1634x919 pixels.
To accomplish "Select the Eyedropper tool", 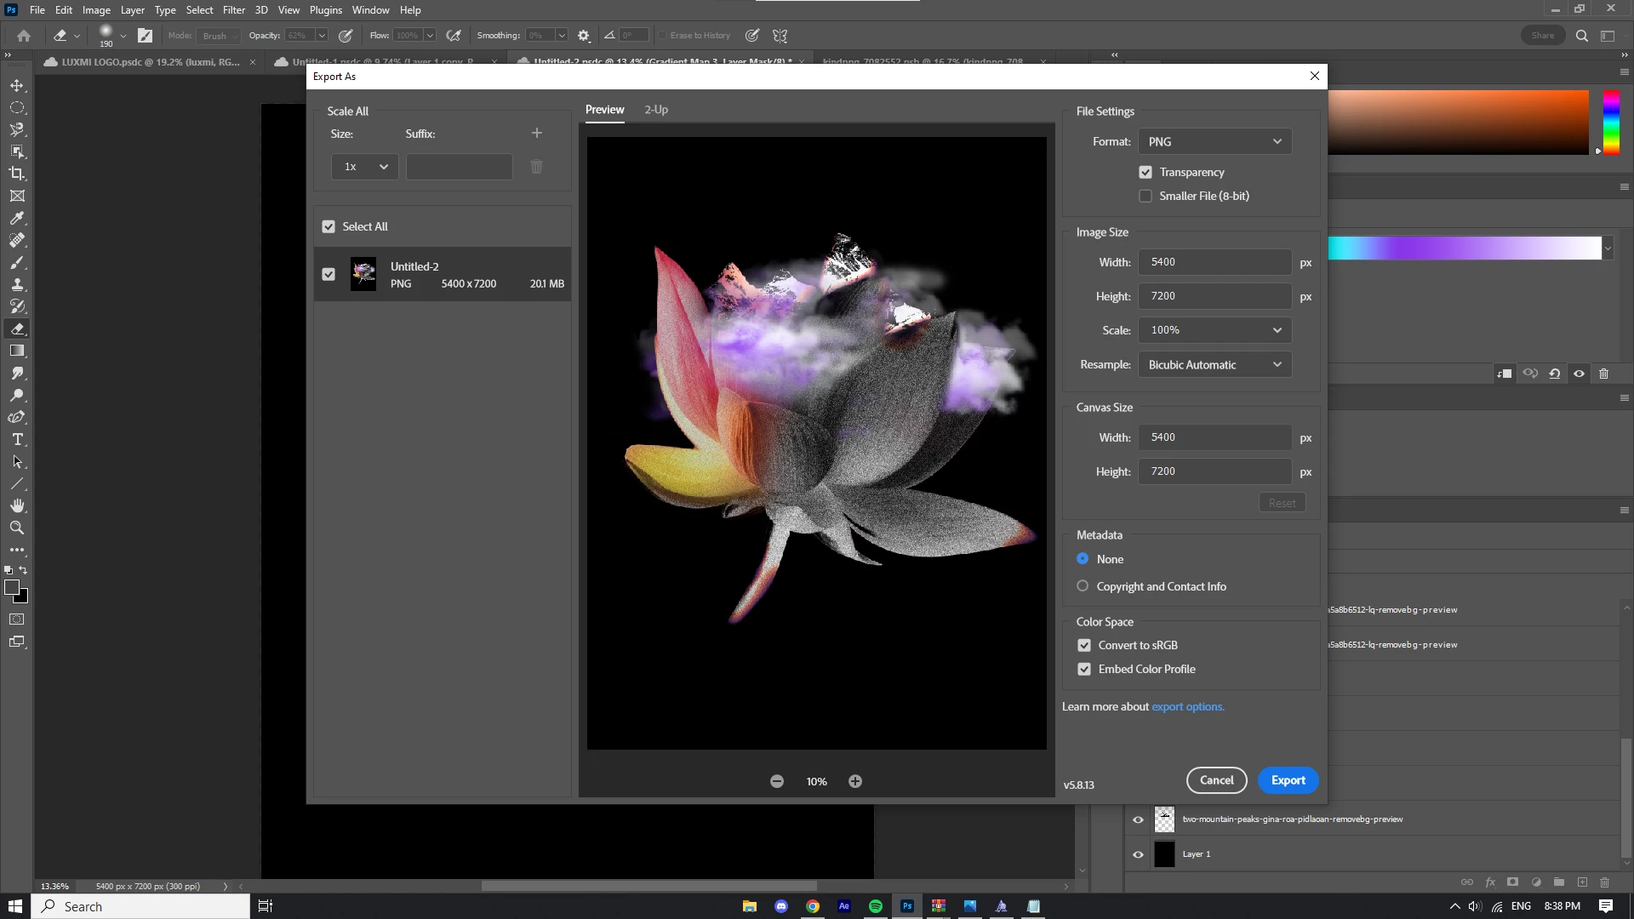I will (x=17, y=218).
